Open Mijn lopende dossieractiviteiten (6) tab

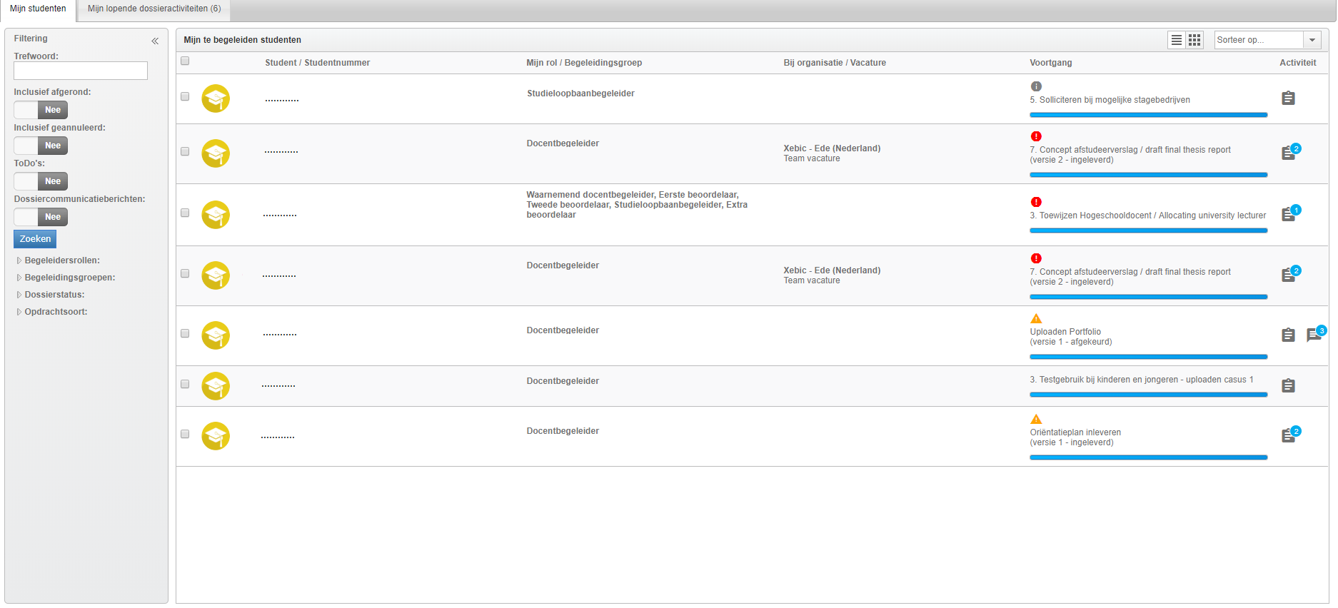154,9
